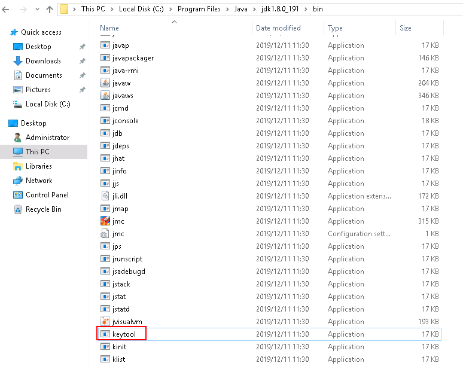Unpin Desktop using its pin icon
This screenshot has height=366, width=463.
click(83, 47)
